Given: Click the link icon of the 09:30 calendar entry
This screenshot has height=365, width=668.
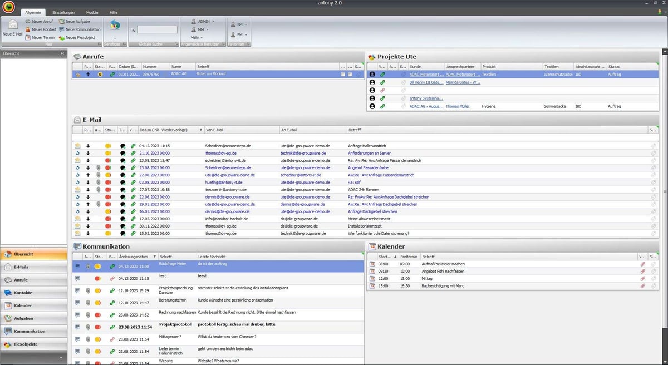Looking at the screenshot, I should point(643,271).
